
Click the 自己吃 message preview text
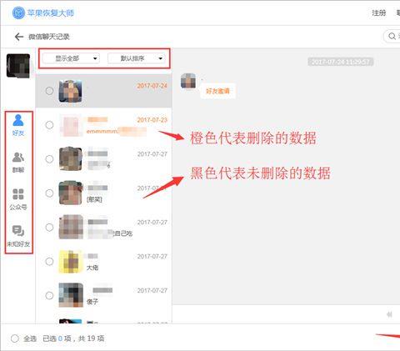point(122,233)
